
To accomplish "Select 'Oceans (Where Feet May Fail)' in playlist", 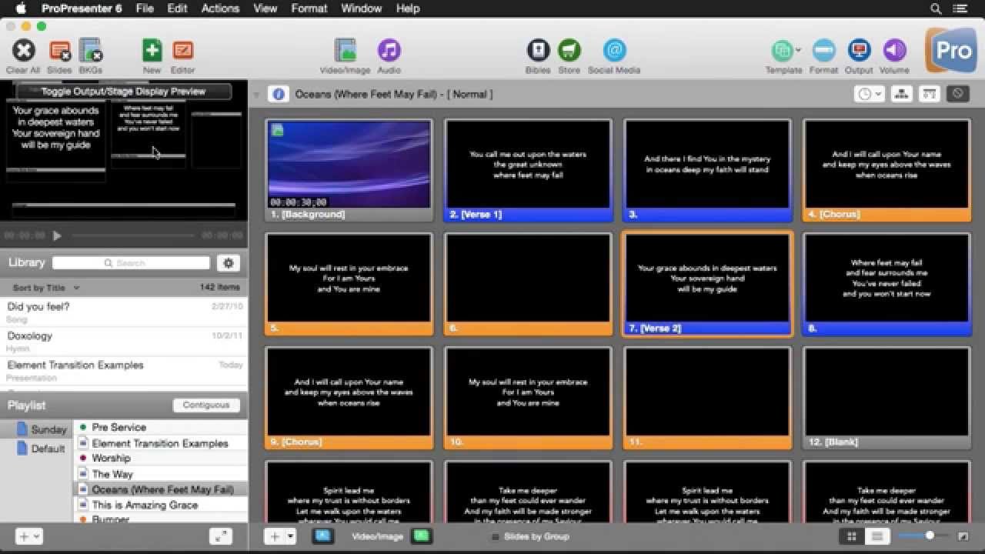I will click(161, 489).
